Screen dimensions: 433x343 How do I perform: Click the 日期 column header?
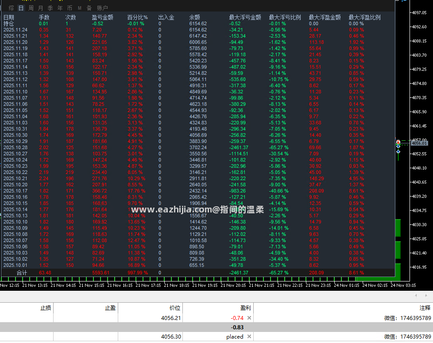[9, 17]
